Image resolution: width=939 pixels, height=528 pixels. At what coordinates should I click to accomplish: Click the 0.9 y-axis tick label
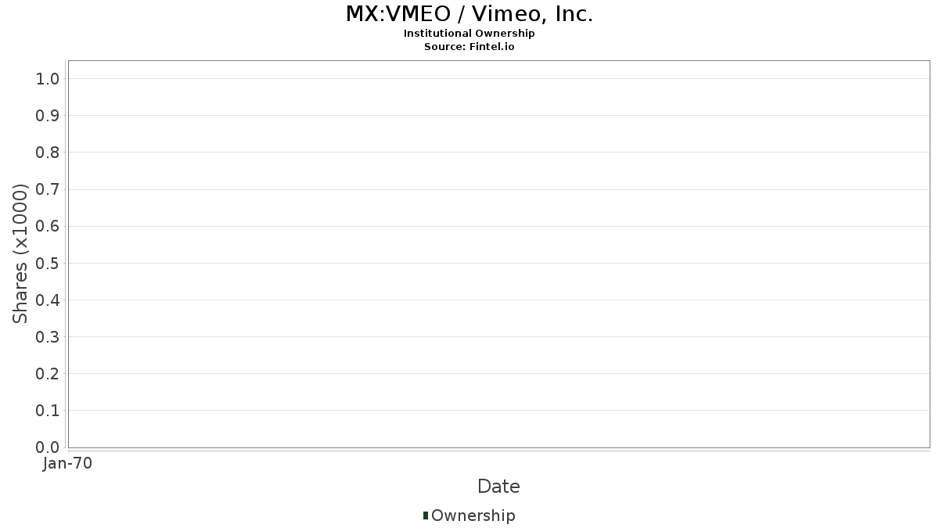[x=48, y=116]
